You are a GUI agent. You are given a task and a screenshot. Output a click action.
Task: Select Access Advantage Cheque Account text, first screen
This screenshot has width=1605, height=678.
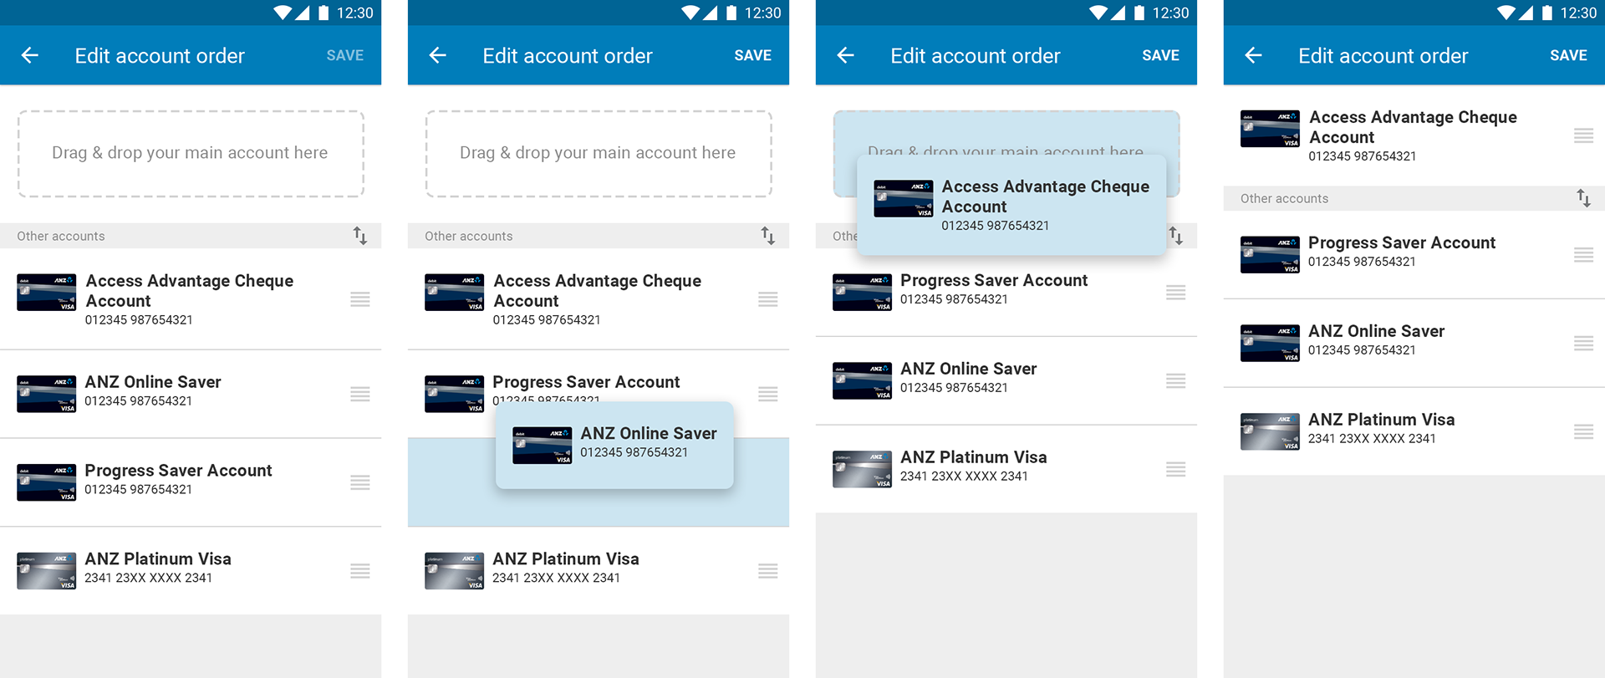190,291
